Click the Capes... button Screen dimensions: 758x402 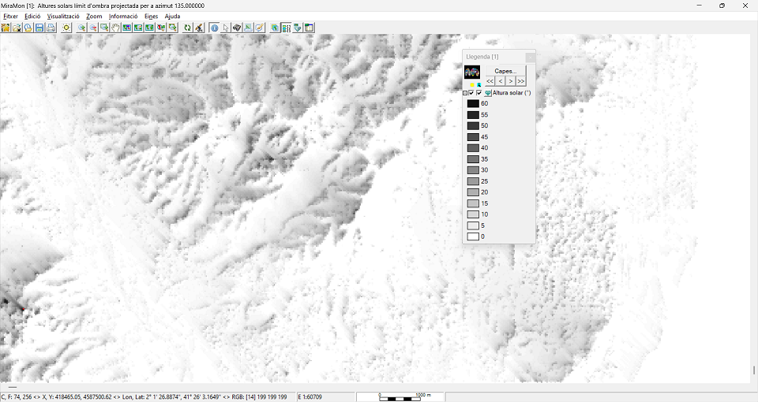tap(505, 71)
